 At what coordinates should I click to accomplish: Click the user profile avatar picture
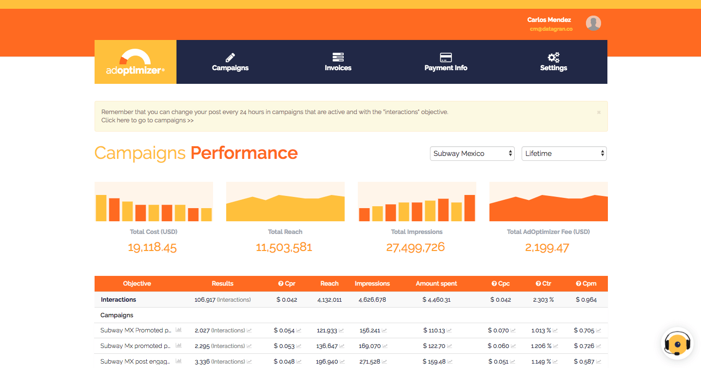point(593,23)
